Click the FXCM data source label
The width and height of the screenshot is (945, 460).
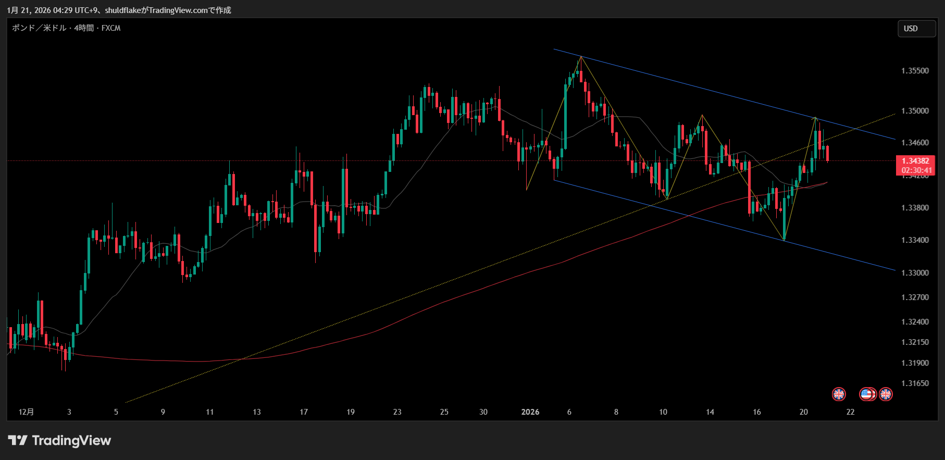click(111, 28)
